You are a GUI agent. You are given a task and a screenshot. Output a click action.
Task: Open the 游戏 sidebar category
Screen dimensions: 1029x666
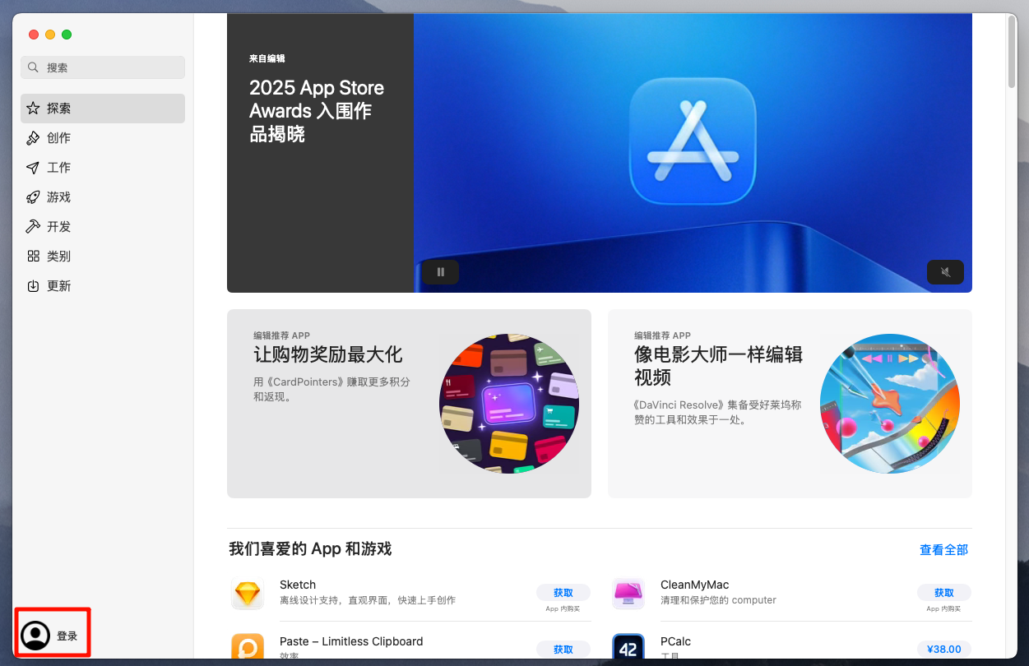coord(103,197)
